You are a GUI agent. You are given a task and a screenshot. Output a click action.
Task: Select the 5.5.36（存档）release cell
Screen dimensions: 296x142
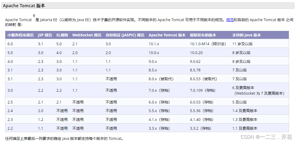point(202,111)
